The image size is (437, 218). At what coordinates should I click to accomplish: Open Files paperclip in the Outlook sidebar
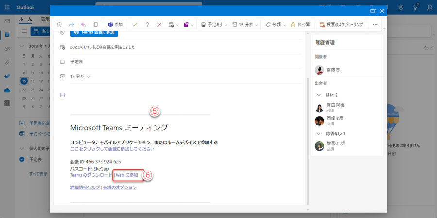[x=7, y=62]
